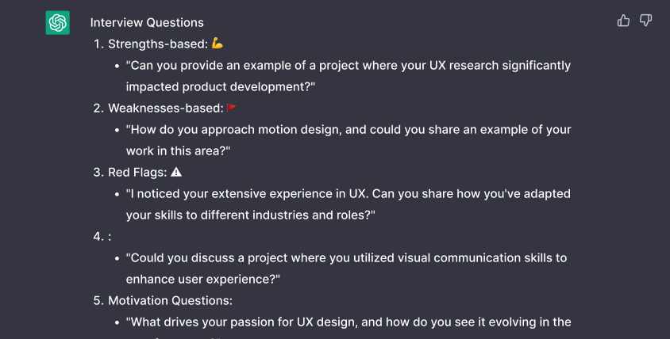Screen dimensions: 670x339
Task: Select the "Strengths-based" list item
Action: pyautogui.click(x=157, y=44)
